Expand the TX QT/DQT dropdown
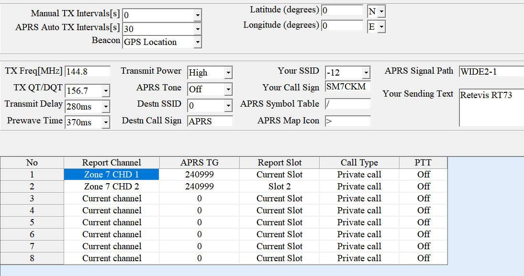Screen dimensions: 524x276 tap(106, 90)
